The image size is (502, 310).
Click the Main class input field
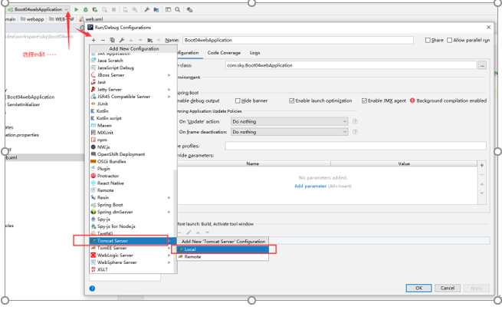pos(351,65)
